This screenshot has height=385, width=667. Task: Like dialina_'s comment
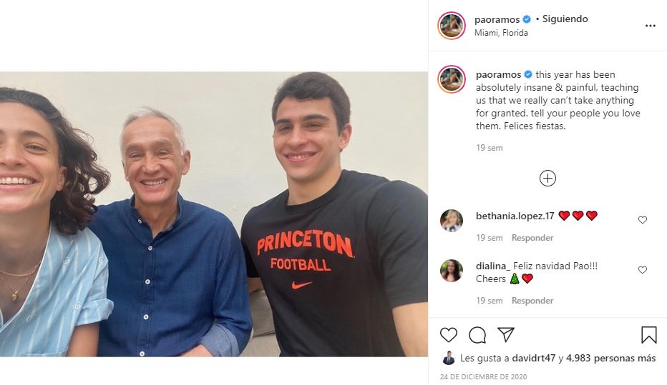tap(642, 270)
